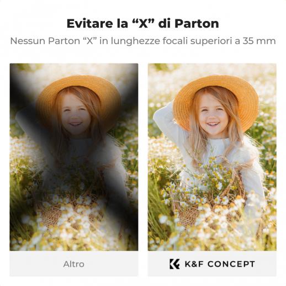Click the K&F Concept logo icon
286x286 pixels.
(174, 264)
